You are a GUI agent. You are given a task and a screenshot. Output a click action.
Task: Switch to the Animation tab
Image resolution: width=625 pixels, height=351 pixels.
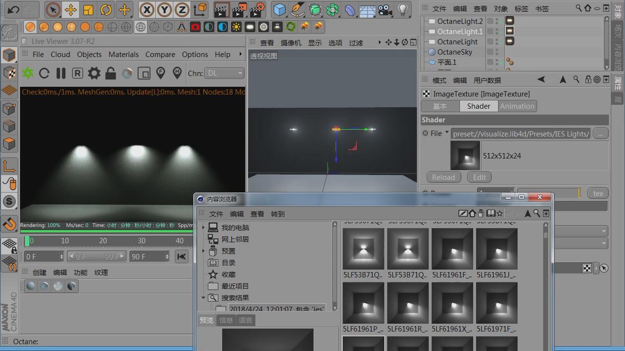[517, 106]
